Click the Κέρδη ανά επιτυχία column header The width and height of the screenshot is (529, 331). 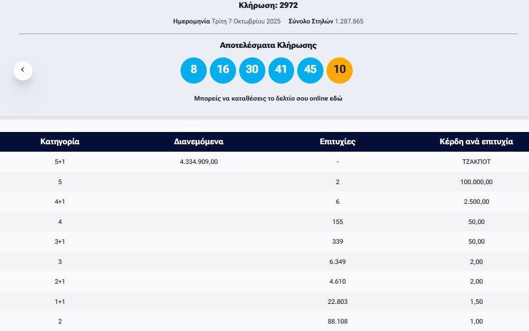(x=476, y=142)
